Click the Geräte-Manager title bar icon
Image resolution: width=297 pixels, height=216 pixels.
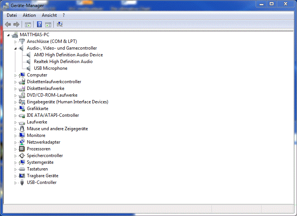(x=6, y=6)
